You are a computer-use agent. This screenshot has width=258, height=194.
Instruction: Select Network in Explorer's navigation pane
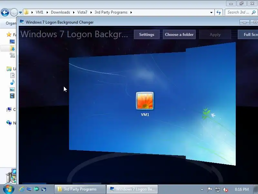9,123
